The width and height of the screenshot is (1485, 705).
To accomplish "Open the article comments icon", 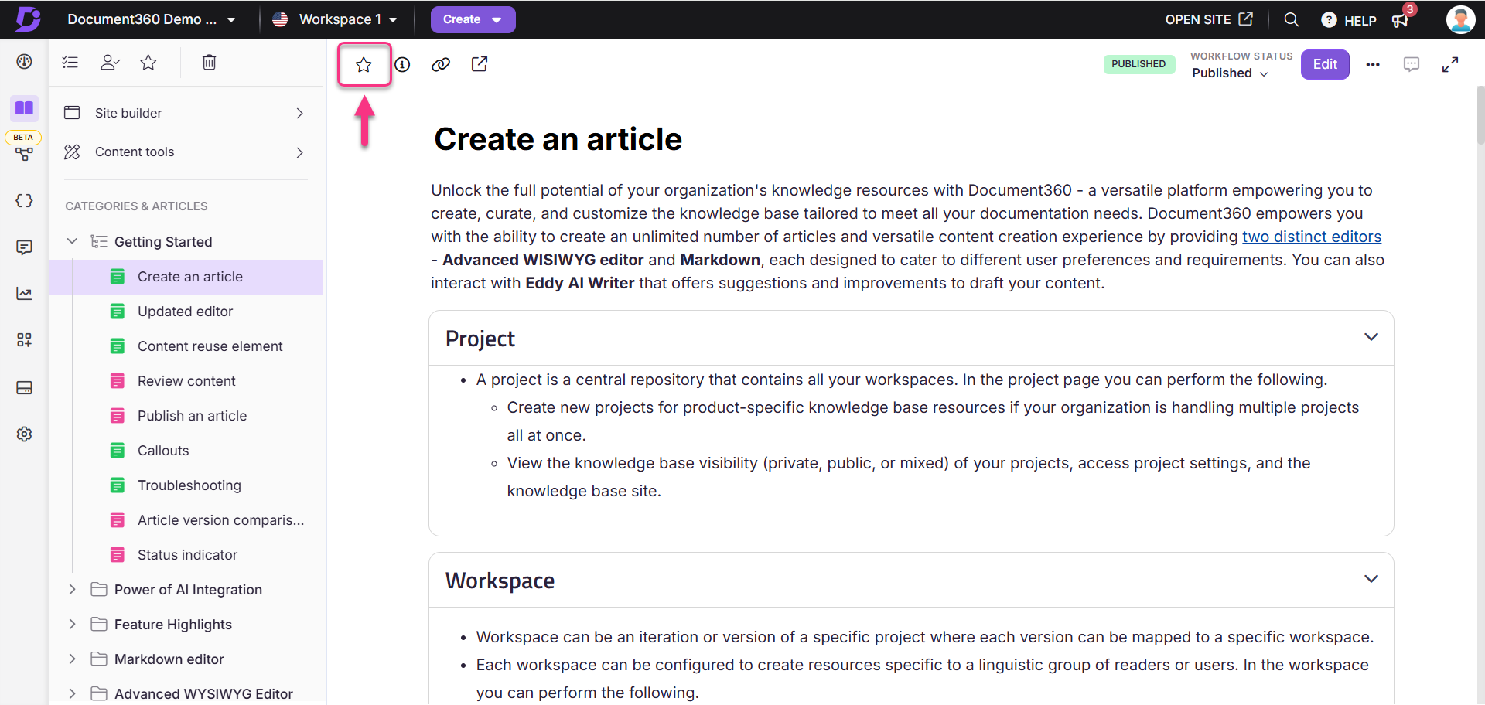I will tap(1412, 64).
